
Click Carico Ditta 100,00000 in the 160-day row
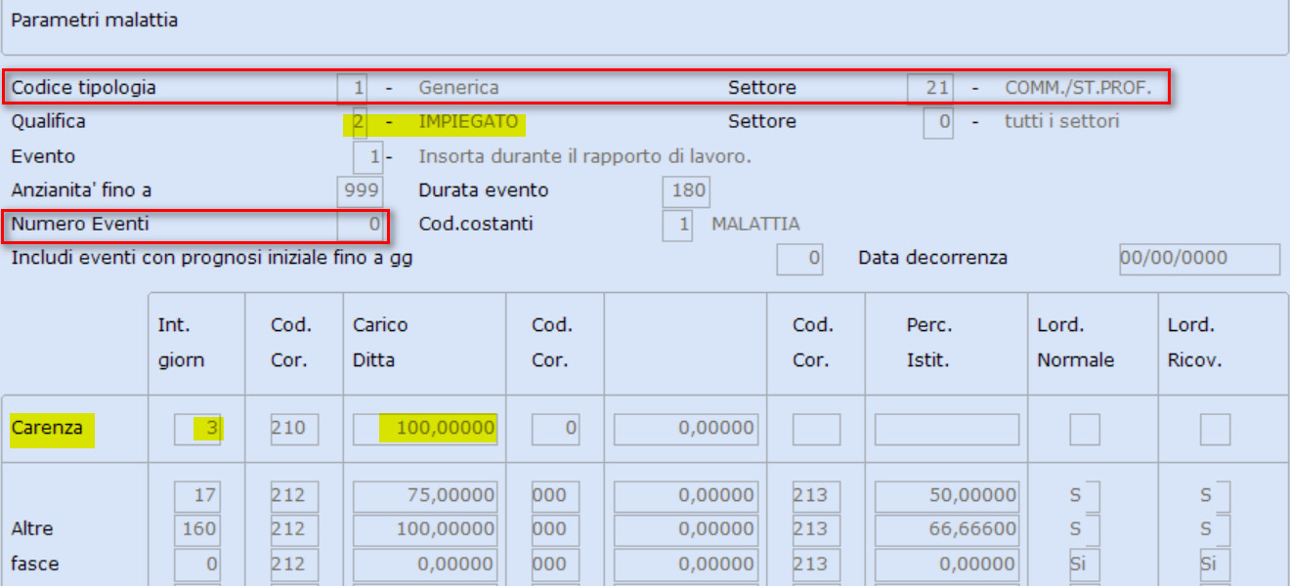(425, 529)
